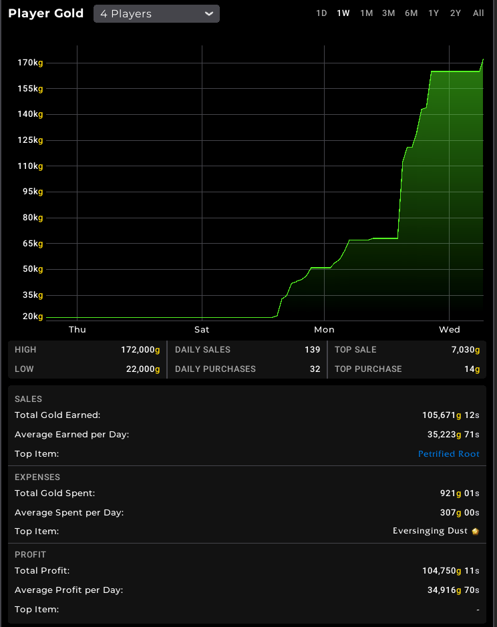This screenshot has height=627, width=497.
Task: Click the 65kg y-axis label
Action: click(33, 244)
